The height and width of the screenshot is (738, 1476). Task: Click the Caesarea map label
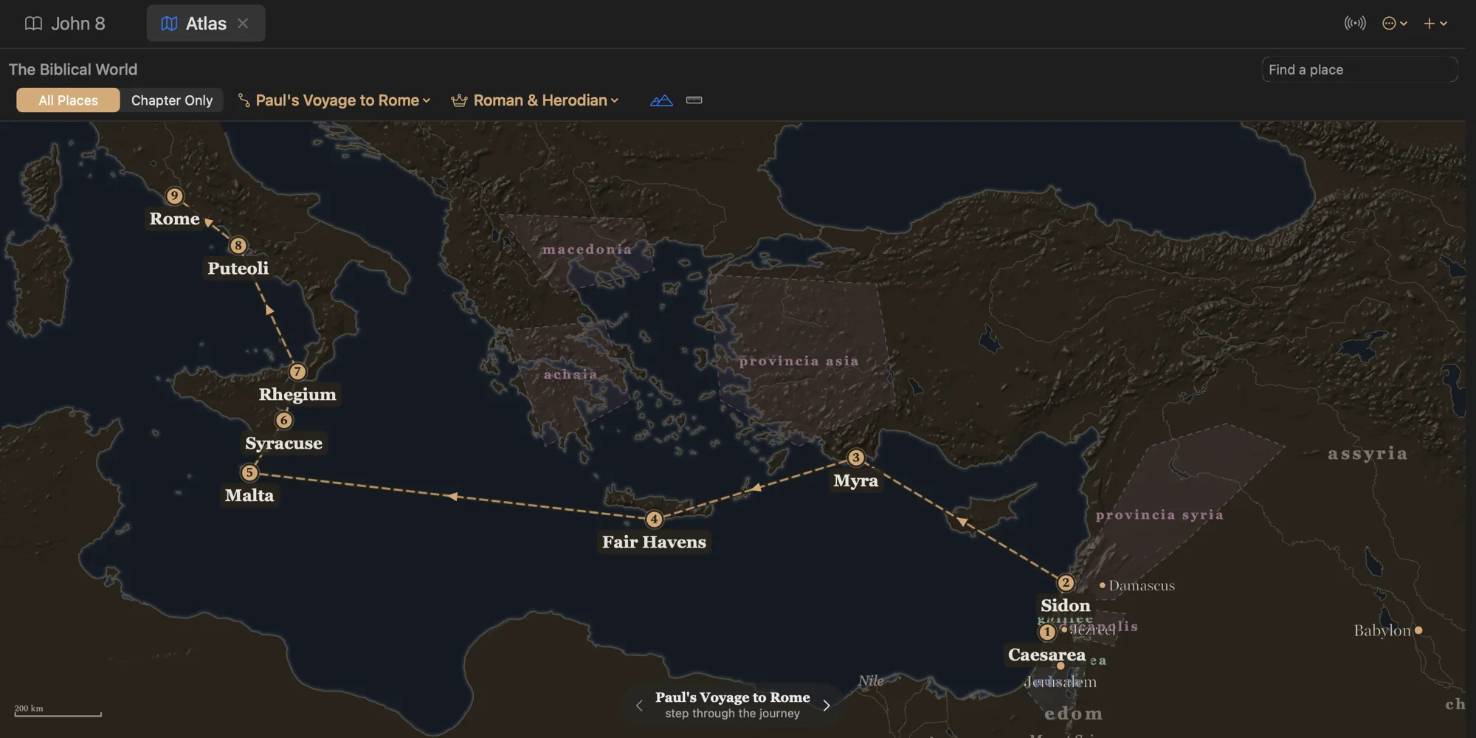[1046, 655]
